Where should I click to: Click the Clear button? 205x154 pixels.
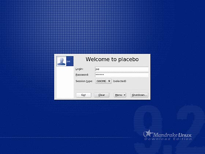(102, 95)
